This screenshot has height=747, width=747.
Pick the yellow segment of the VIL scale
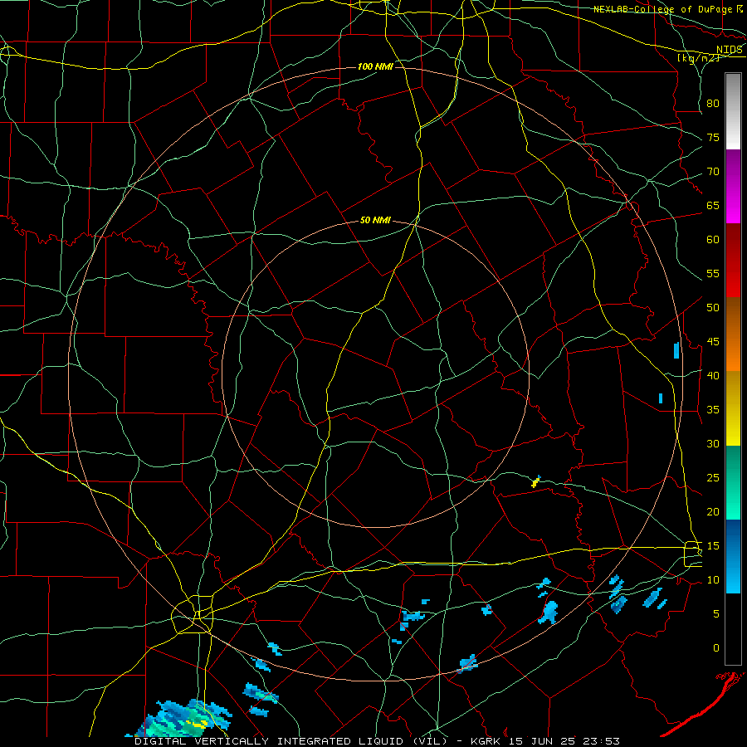733,408
